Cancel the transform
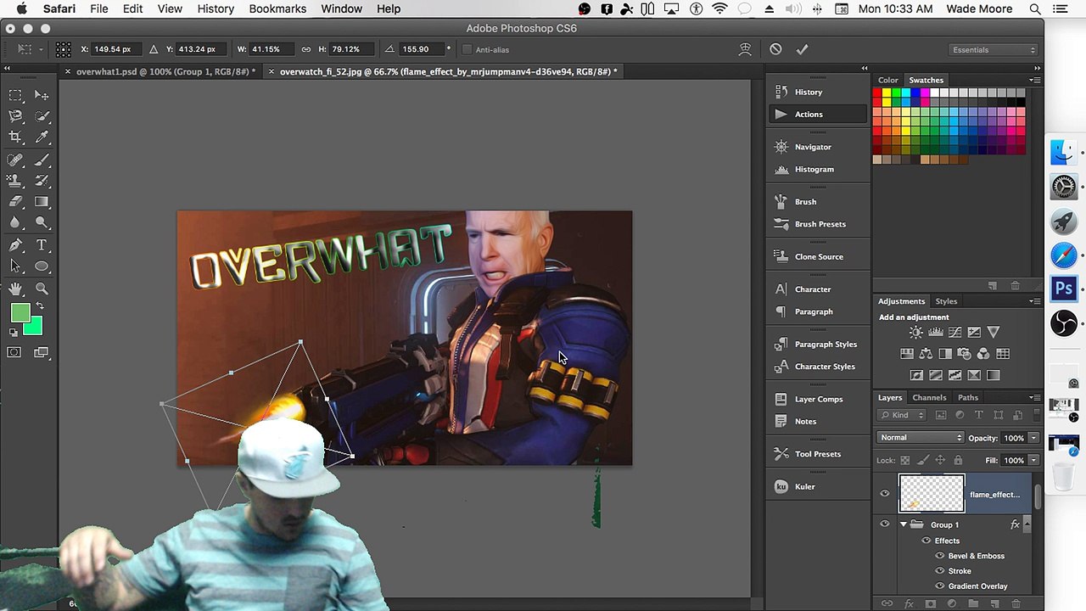This screenshot has width=1086, height=611. click(x=775, y=49)
